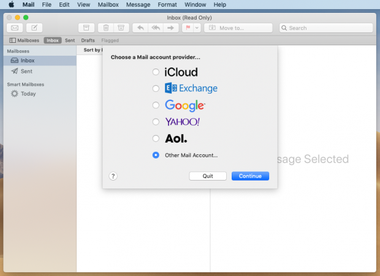
Task: Click the Sent paper-plane sidebar icon
Action: point(15,71)
